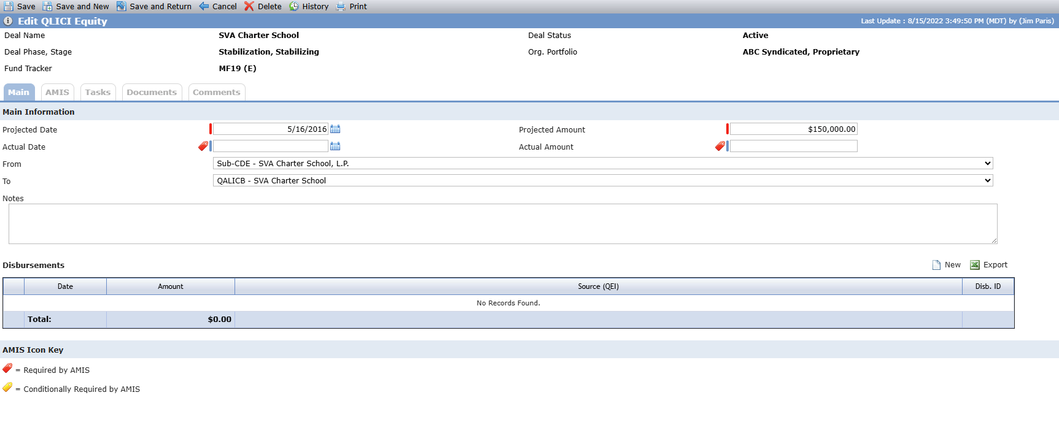The height and width of the screenshot is (433, 1059).
Task: Click the red Required by AMIS key icon
Action: (7, 369)
